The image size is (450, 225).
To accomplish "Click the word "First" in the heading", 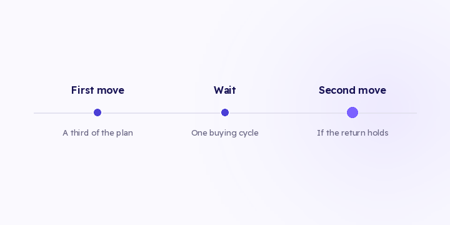I will point(82,90).
